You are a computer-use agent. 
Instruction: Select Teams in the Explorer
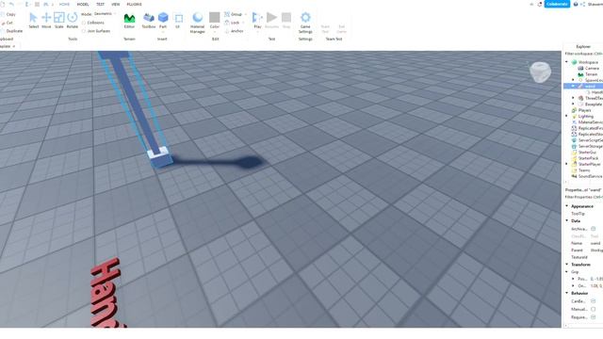584,170
